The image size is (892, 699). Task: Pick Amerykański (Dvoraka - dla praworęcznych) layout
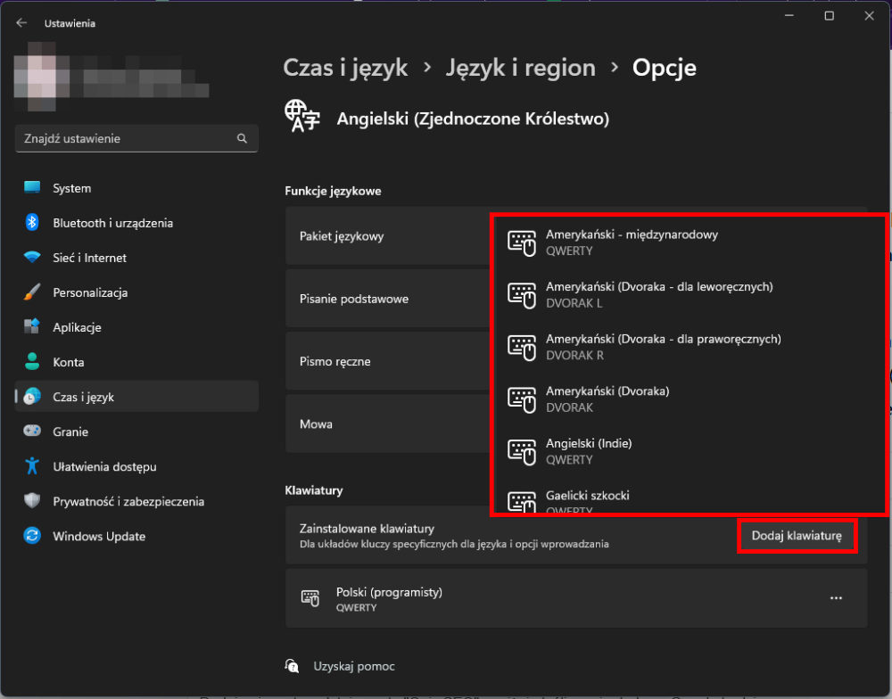663,346
